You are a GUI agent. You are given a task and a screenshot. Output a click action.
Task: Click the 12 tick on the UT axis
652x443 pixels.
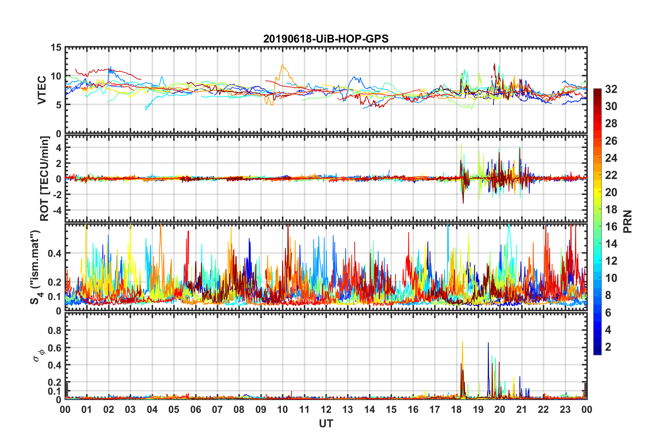326,409
